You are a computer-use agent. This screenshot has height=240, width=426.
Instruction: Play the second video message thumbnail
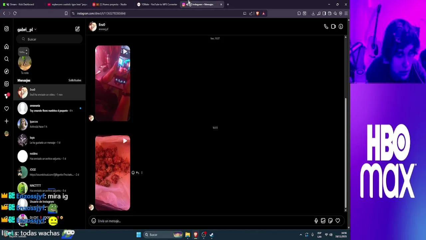tap(112, 173)
